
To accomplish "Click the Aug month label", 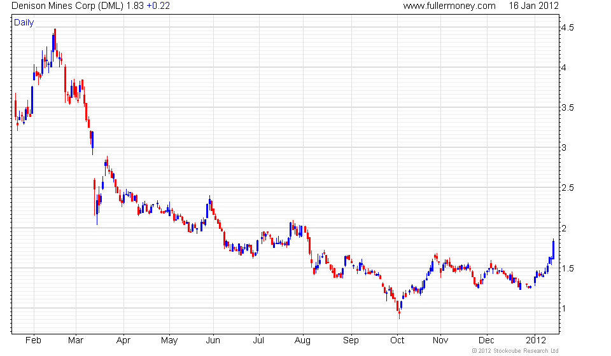I will 302,341.
